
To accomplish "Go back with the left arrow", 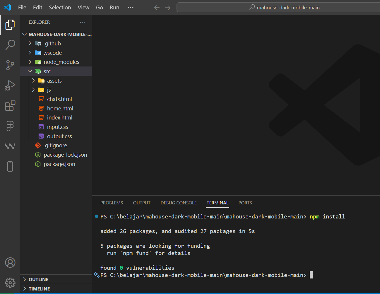I will coord(157,8).
